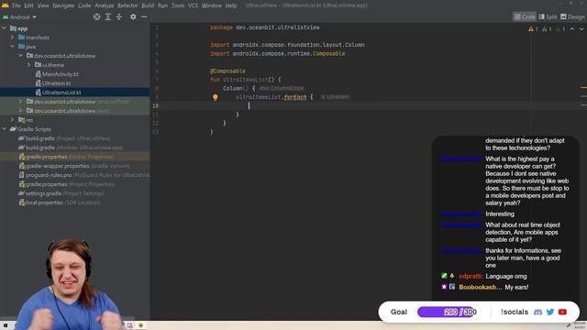Viewport: 587px width, 330px height.
Task: Collapse the java folder
Action: (13, 47)
